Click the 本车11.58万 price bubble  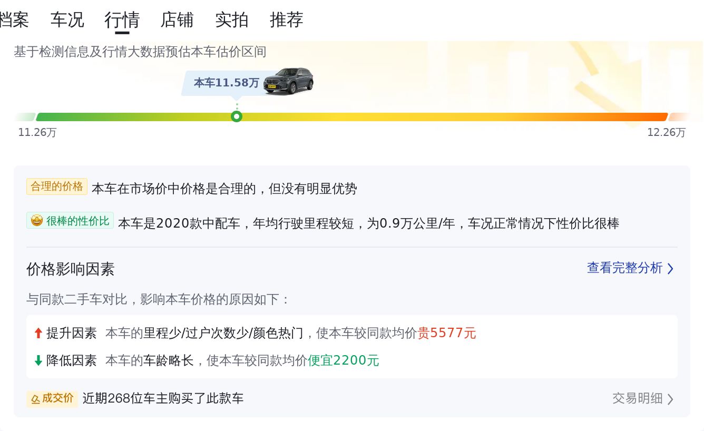point(227,83)
